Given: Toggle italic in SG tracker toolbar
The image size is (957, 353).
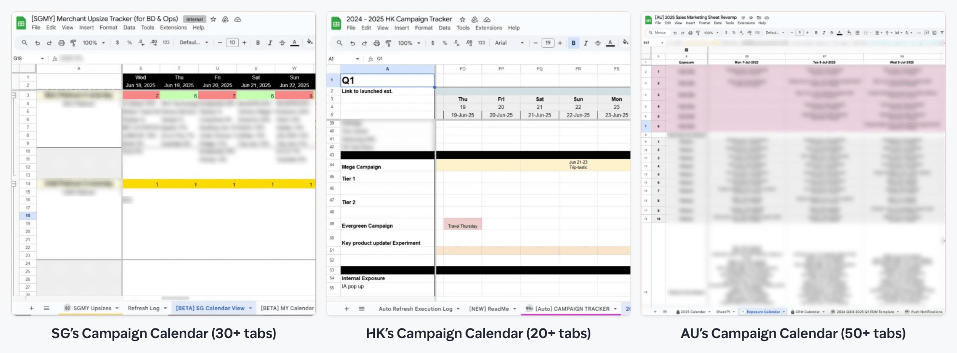Looking at the screenshot, I should click(270, 42).
